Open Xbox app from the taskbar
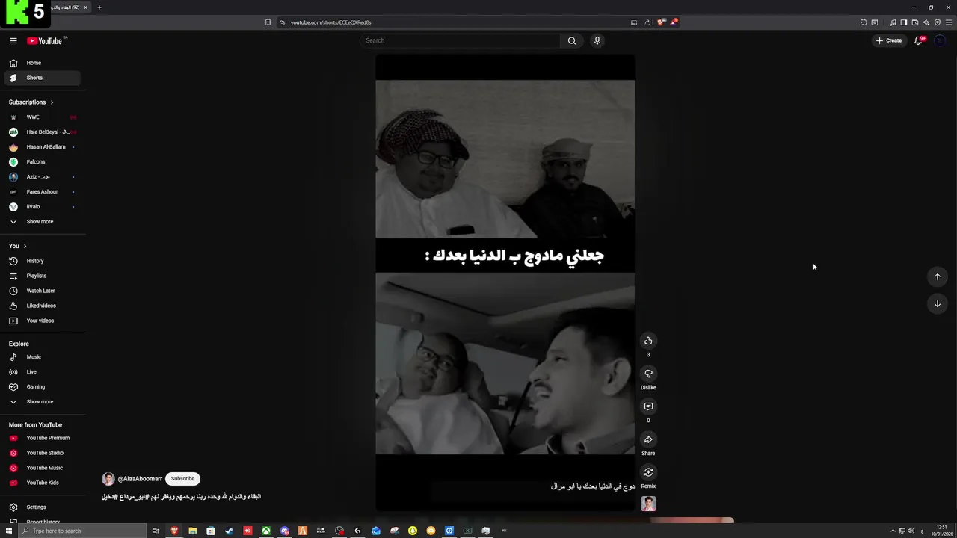 tap(266, 531)
